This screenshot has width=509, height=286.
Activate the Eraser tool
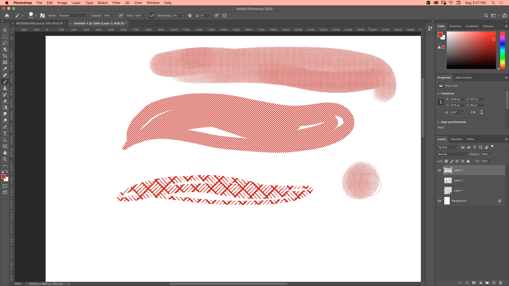pyautogui.click(x=5, y=101)
